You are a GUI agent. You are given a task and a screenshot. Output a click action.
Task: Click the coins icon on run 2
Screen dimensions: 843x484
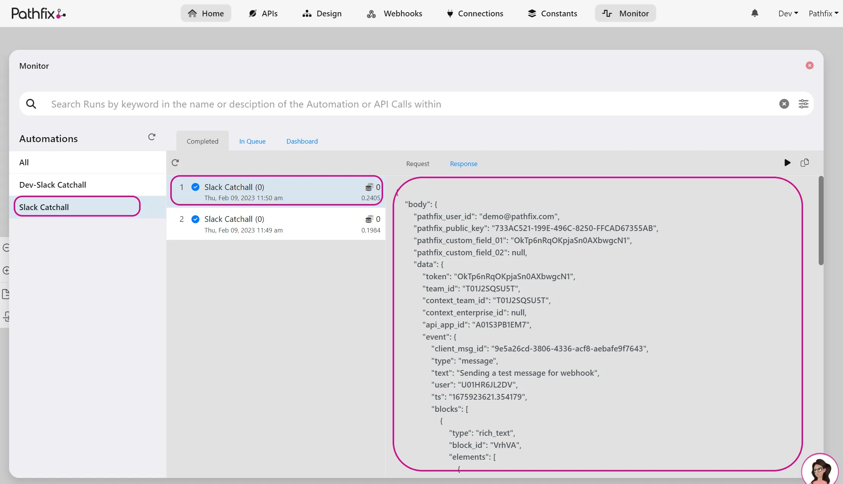(x=369, y=219)
